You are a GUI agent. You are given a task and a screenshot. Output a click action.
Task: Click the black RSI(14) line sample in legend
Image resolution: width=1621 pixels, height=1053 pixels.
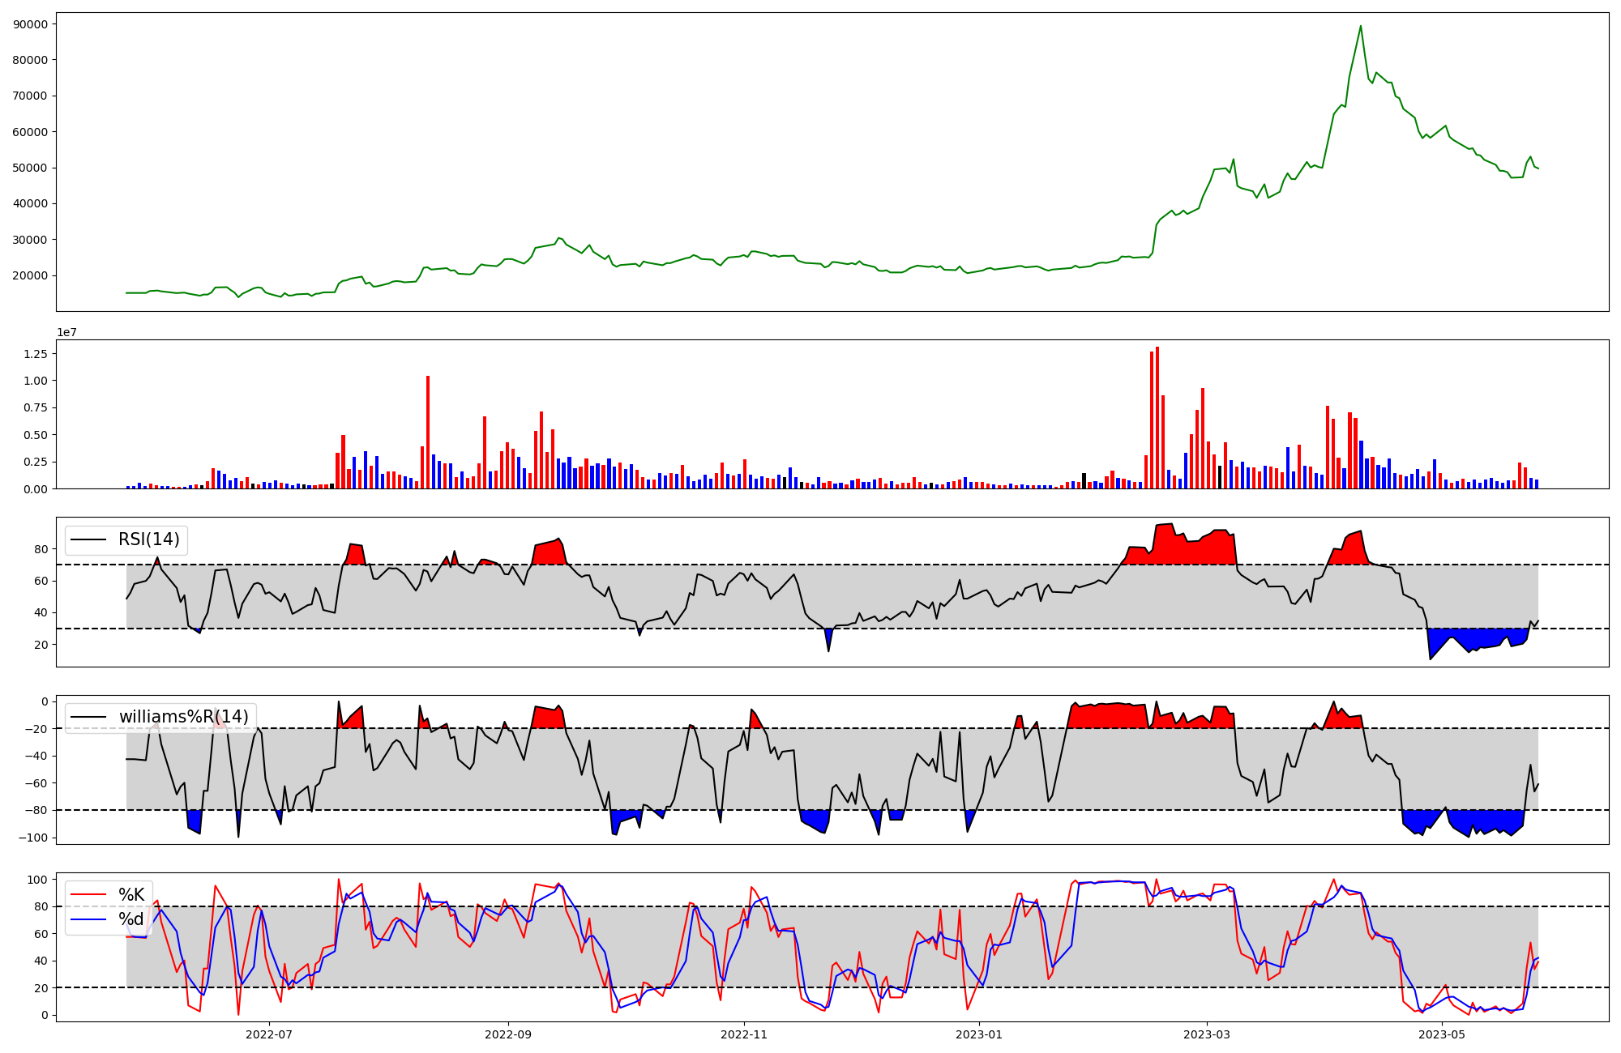pos(89,539)
